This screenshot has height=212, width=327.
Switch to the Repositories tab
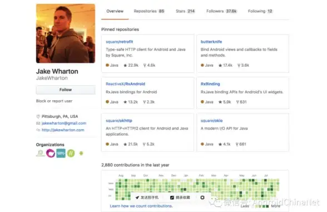tap(149, 11)
